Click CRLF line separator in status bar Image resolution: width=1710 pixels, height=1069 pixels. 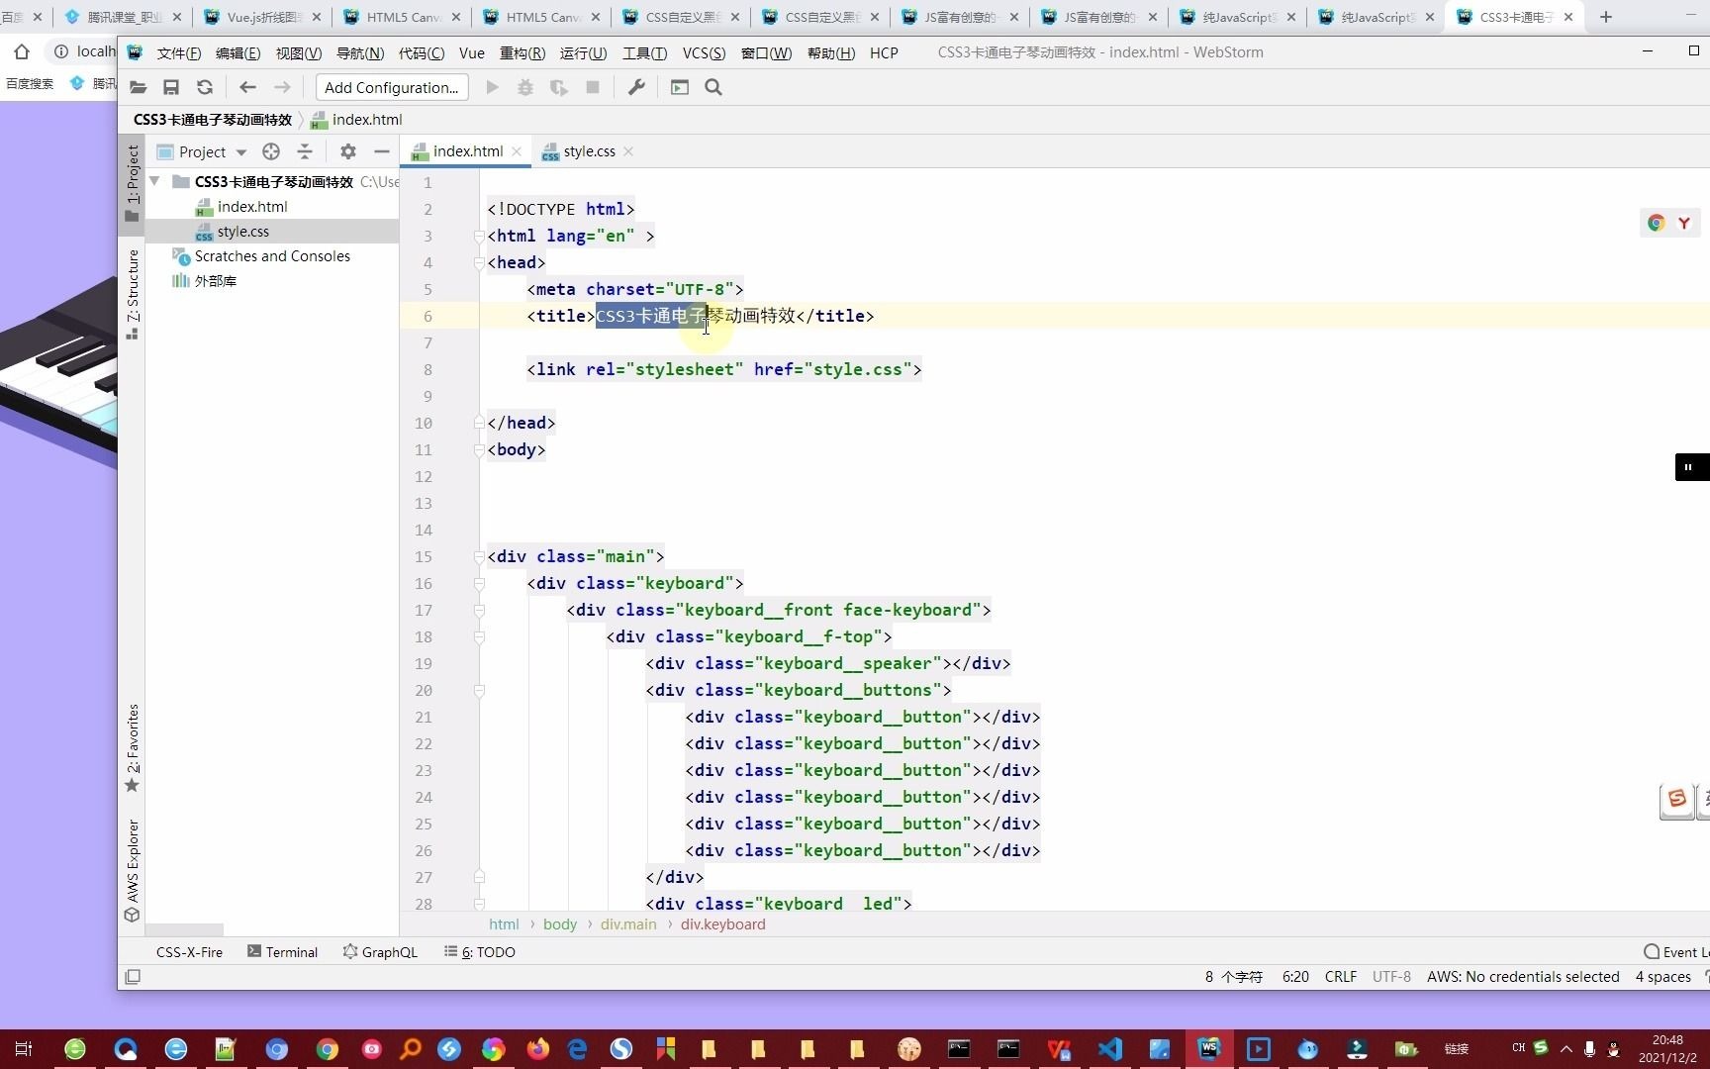[x=1340, y=977]
